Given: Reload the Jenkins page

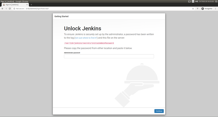Looking at the screenshot, I should 10,9.
